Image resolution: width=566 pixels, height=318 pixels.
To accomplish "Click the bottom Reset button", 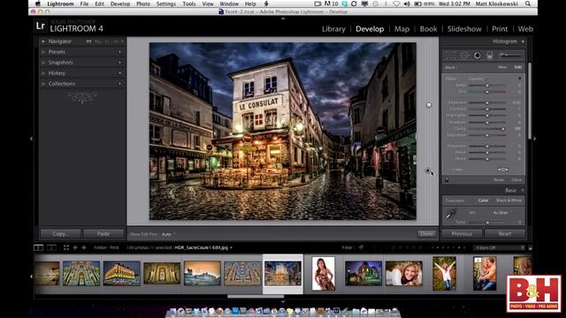I will coord(505,234).
